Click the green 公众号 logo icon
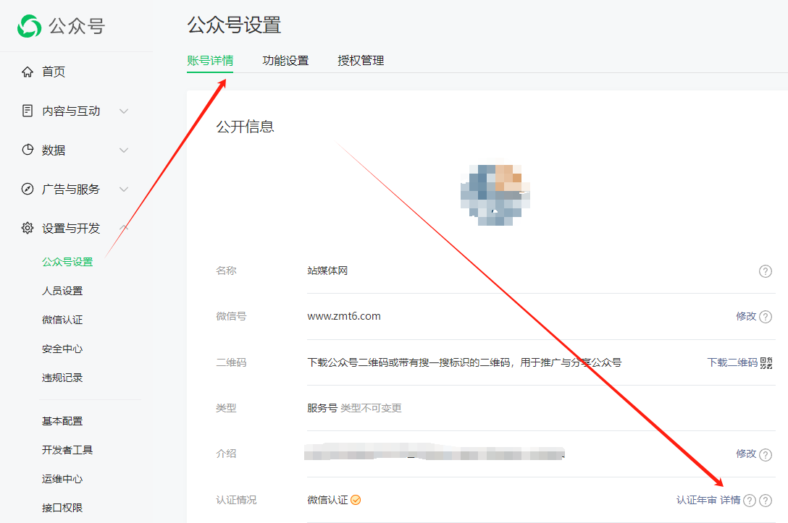 coord(29,26)
